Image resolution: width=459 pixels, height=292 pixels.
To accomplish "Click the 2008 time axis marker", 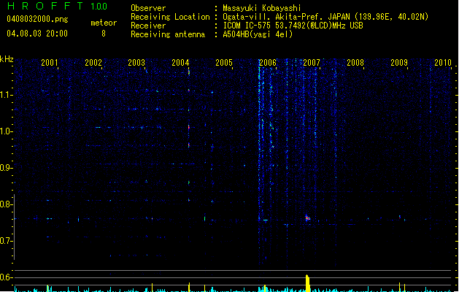I will (x=355, y=62).
